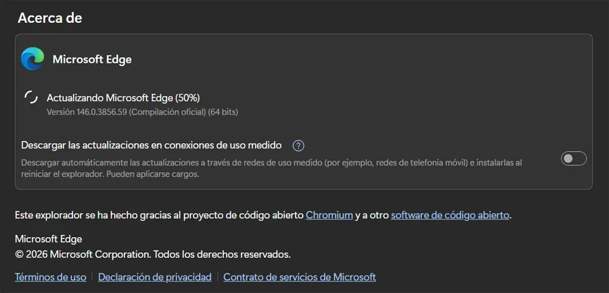
Task: Click the '© 2026 Microsoft Corporation' copyright text
Action: click(82, 255)
